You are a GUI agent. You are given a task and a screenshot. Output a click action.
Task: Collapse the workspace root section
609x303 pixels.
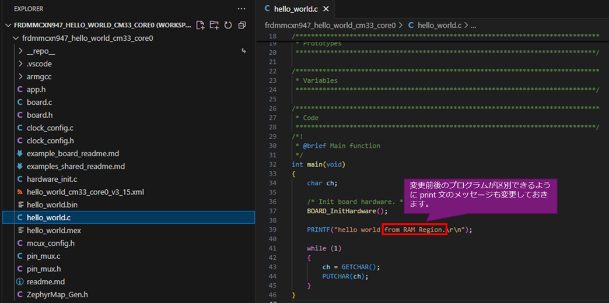click(9, 26)
